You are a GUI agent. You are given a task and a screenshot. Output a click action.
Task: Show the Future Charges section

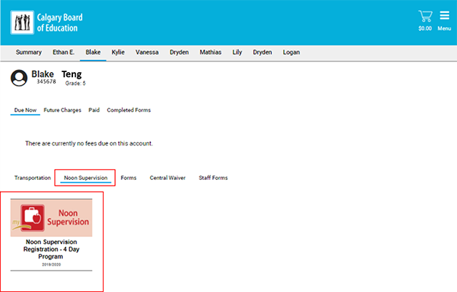click(62, 111)
